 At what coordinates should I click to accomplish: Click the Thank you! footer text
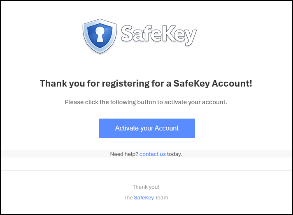[x=146, y=187]
